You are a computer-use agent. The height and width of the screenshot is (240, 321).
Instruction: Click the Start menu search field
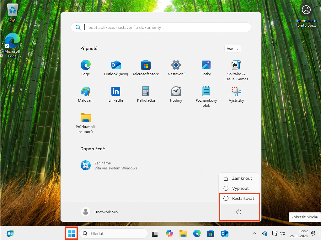163,27
